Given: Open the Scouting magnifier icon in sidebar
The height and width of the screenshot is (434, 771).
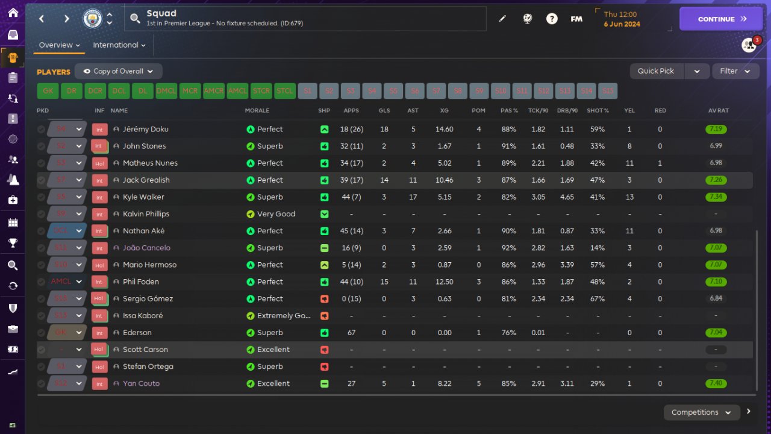Looking at the screenshot, I should [x=13, y=265].
